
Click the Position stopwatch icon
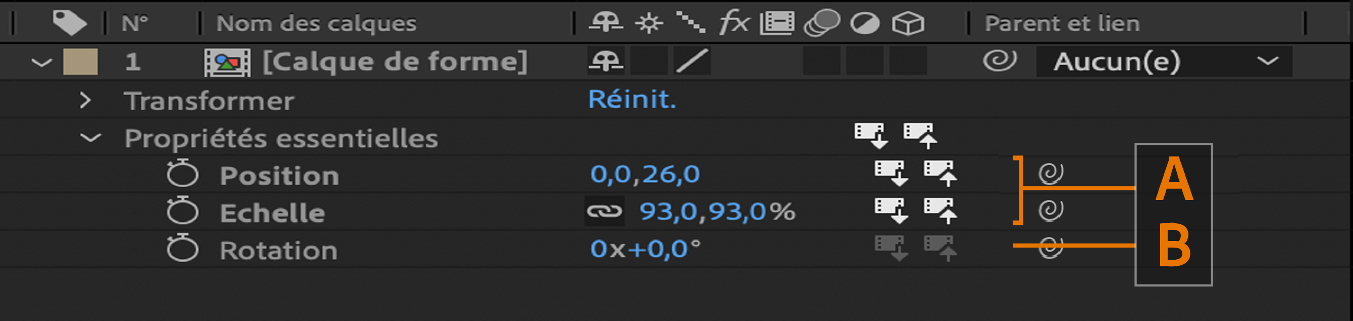pyautogui.click(x=182, y=174)
